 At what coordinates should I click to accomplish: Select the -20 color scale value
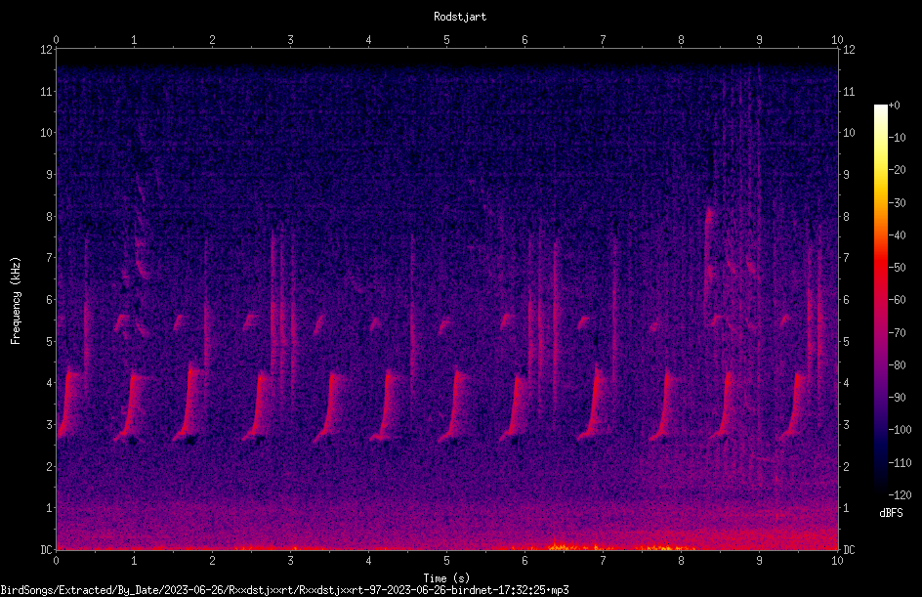897,170
